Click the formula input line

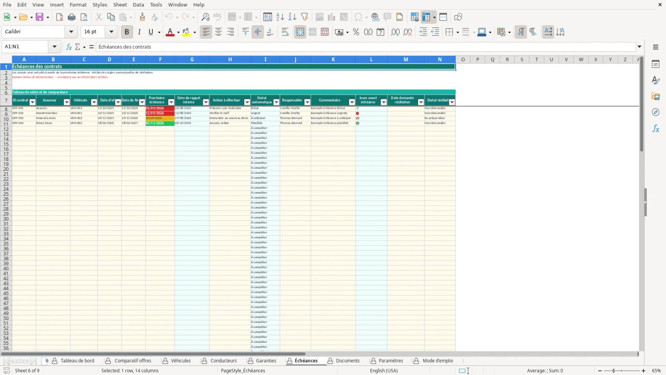tap(365, 47)
